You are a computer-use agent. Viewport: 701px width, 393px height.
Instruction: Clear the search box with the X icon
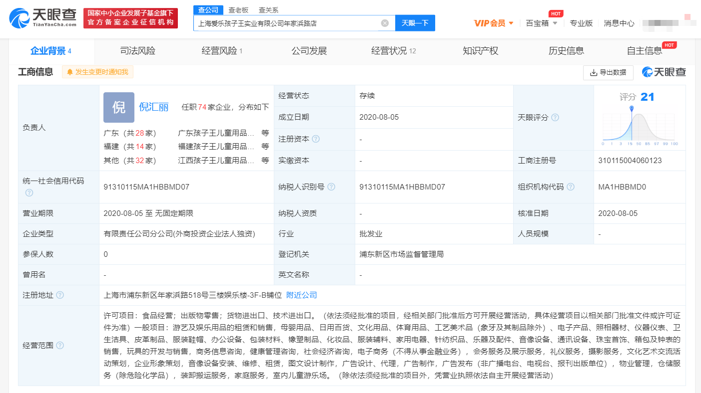tap(385, 23)
